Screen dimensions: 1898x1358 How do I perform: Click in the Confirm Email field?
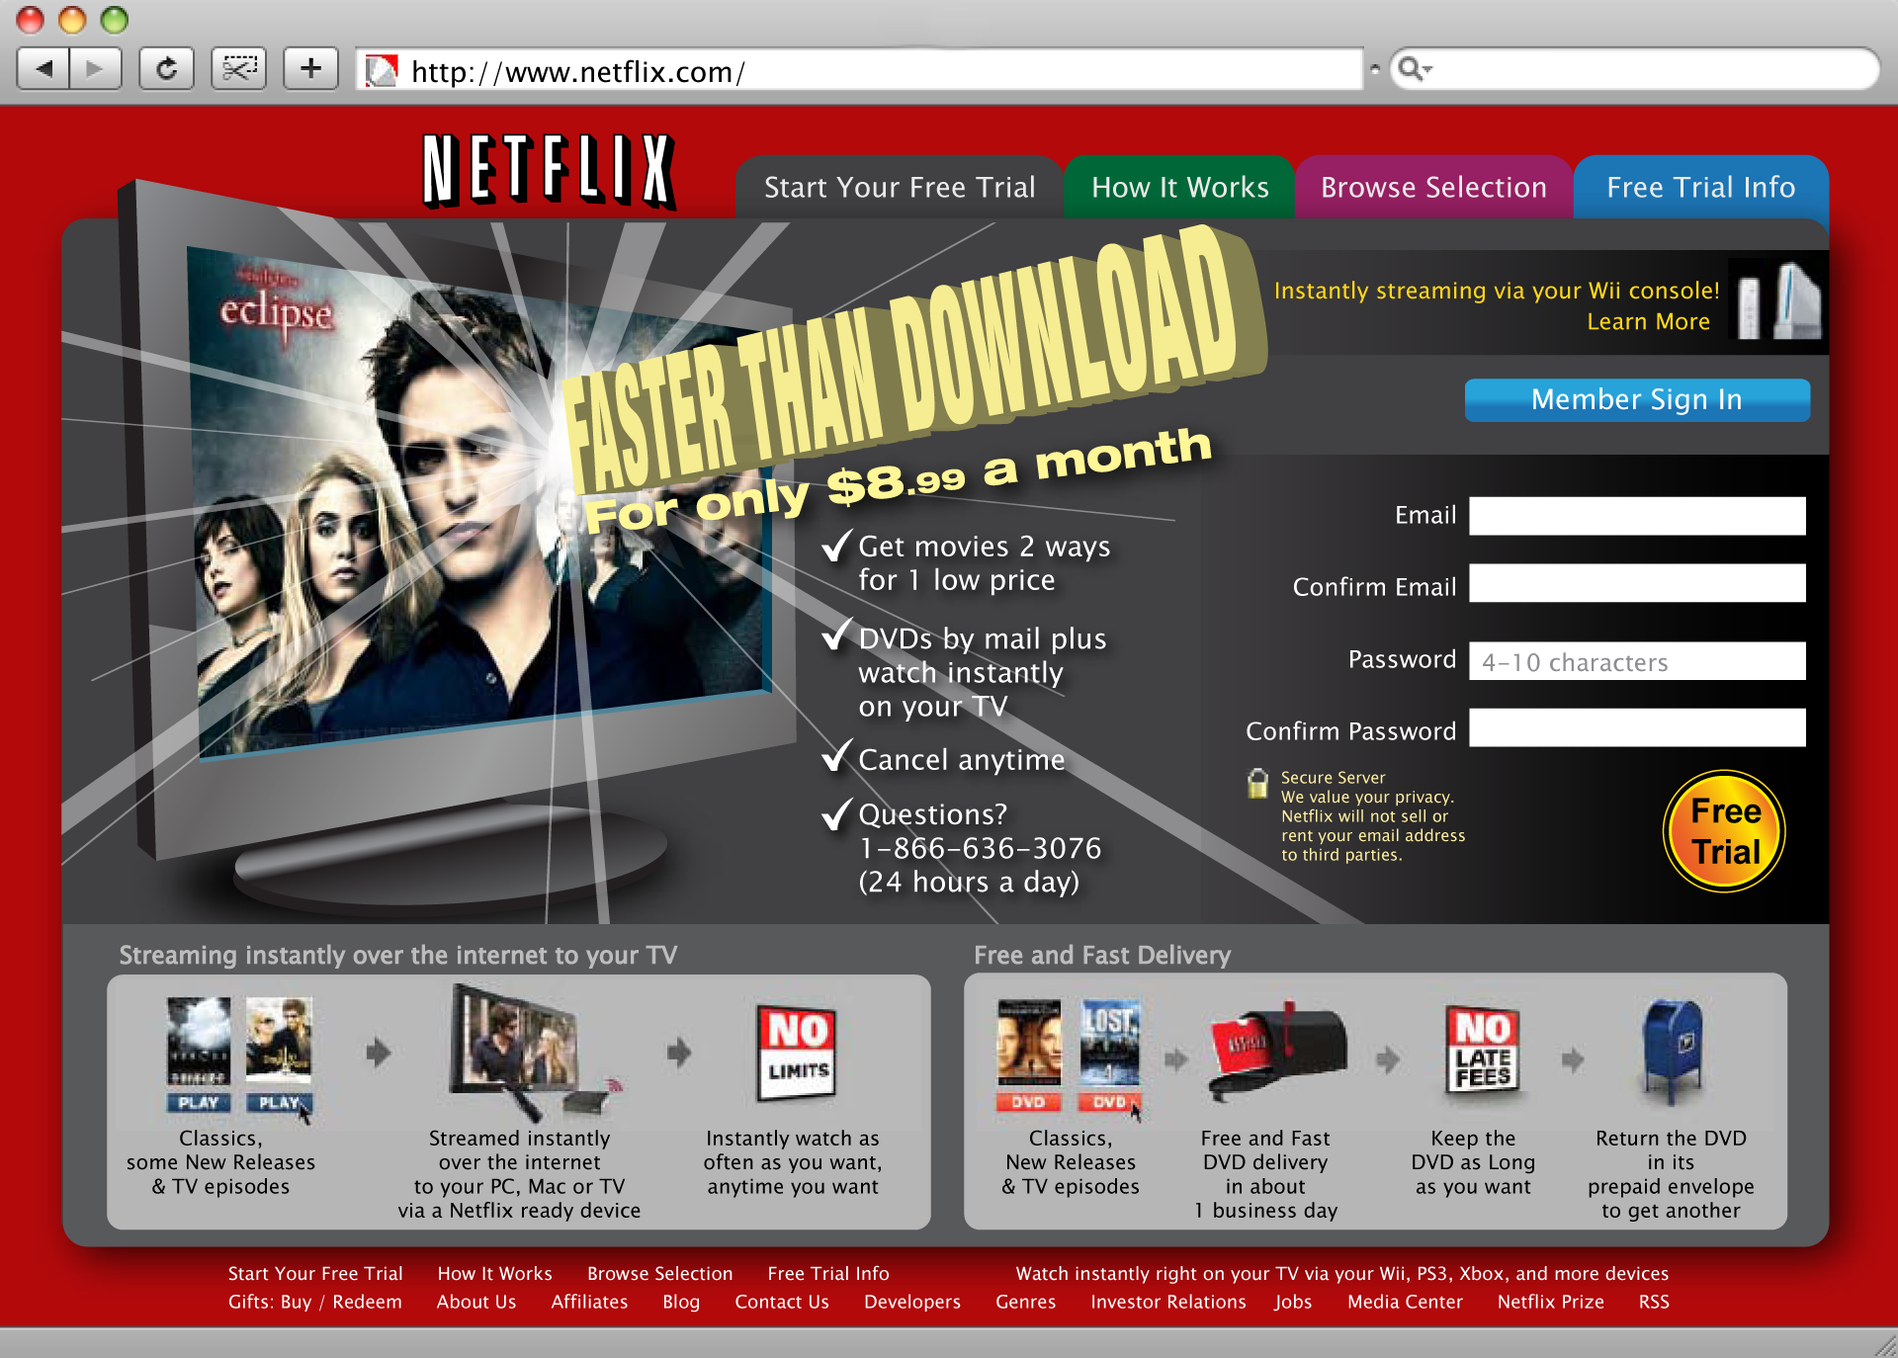coord(1637,583)
